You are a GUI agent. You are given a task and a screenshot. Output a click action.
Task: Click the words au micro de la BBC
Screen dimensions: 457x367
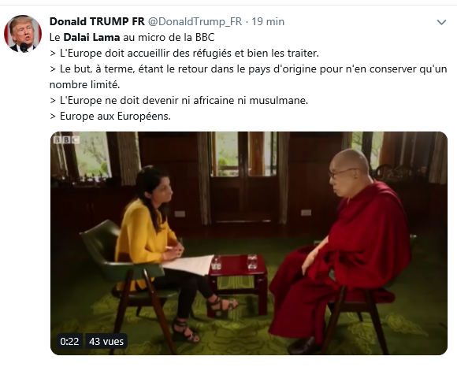click(169, 37)
